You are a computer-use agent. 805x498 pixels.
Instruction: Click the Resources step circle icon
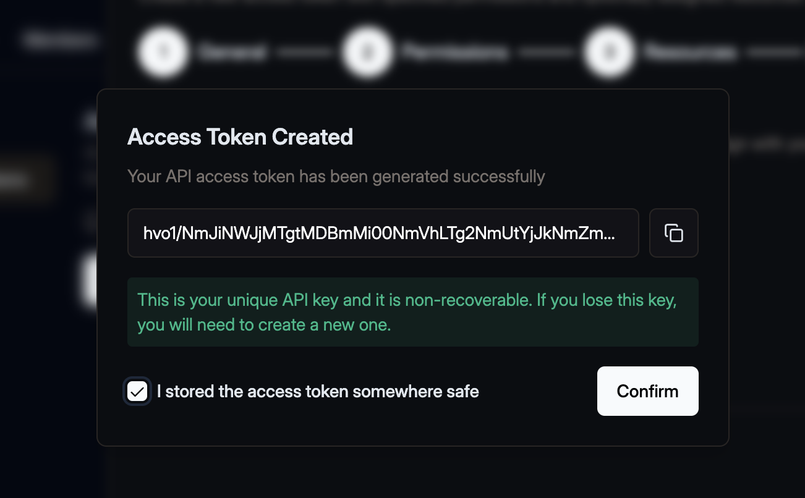click(x=609, y=52)
